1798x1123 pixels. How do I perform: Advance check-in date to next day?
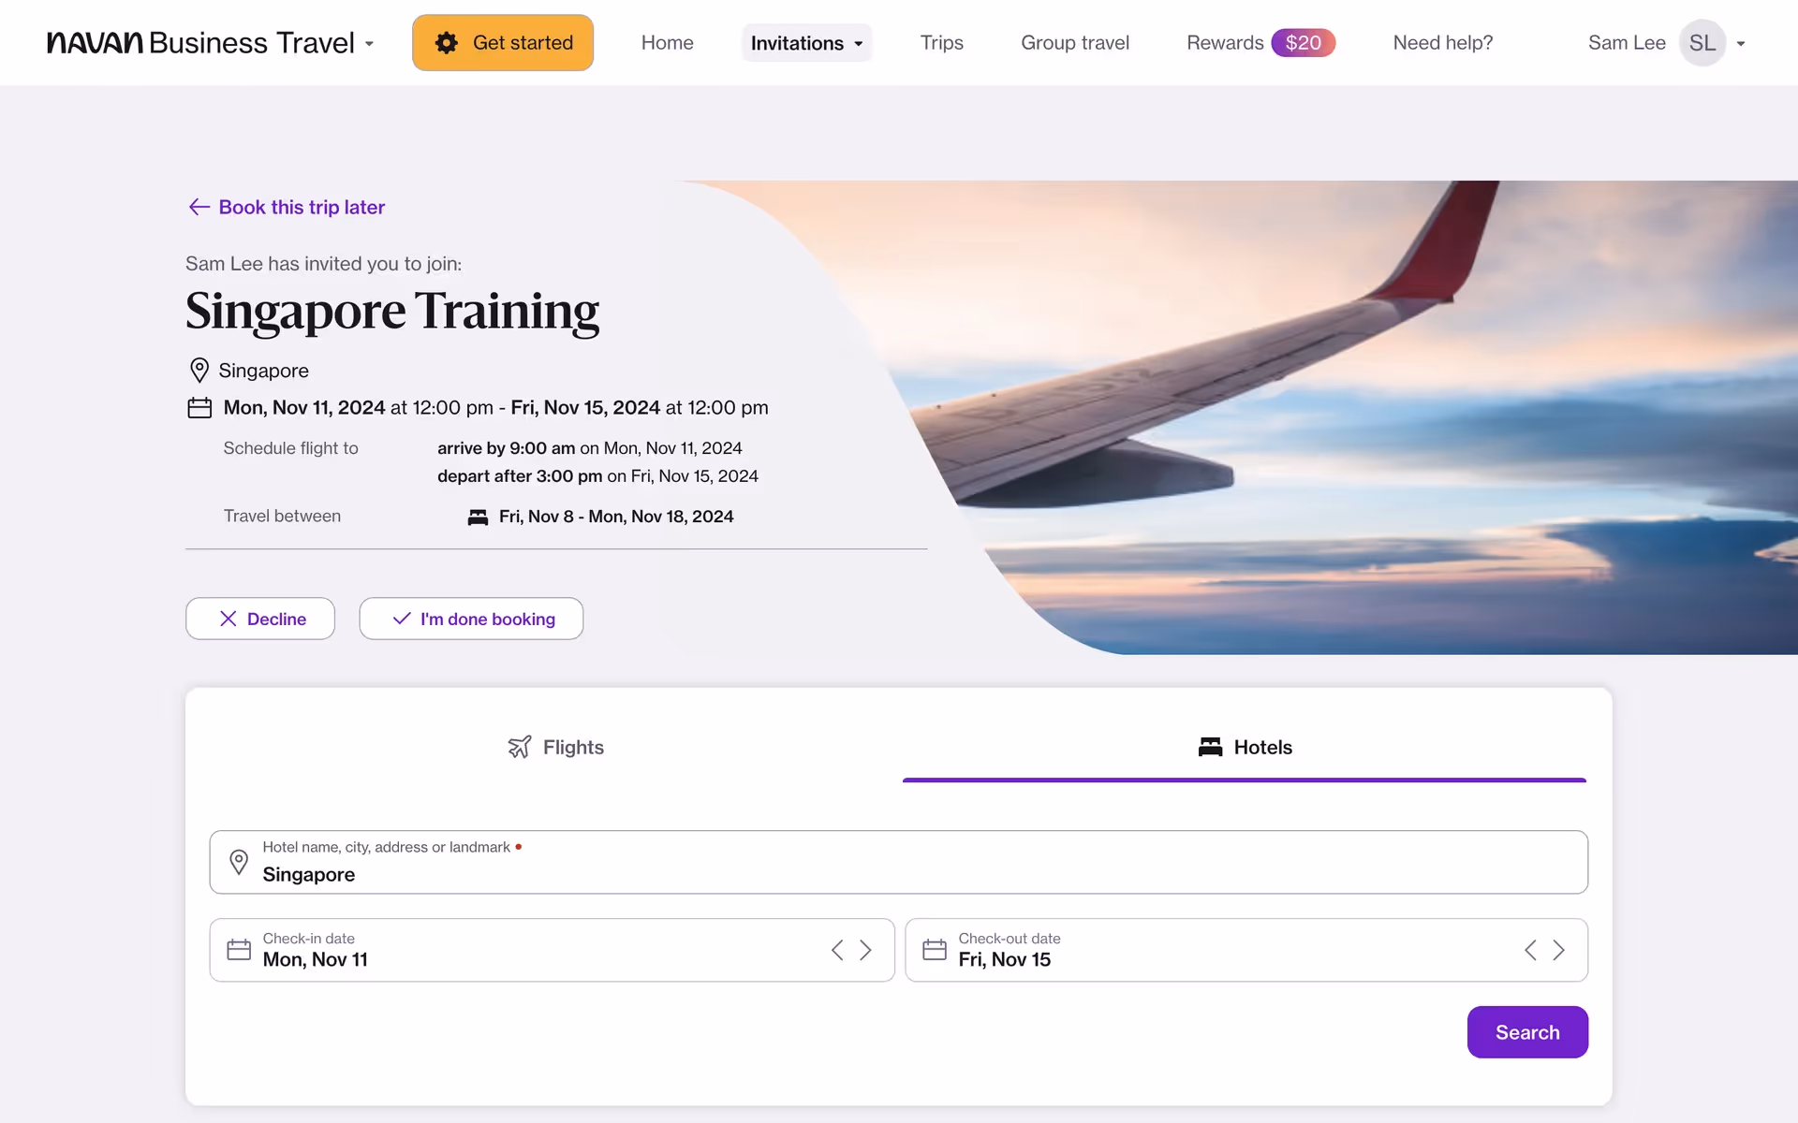click(866, 950)
